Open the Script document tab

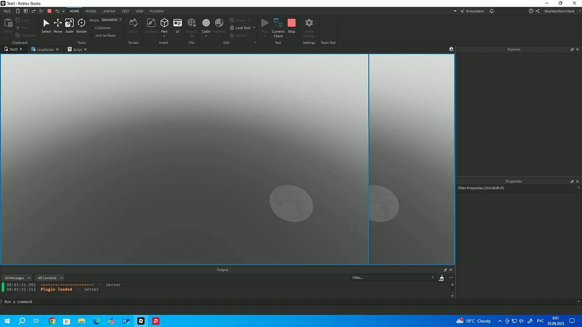77,49
